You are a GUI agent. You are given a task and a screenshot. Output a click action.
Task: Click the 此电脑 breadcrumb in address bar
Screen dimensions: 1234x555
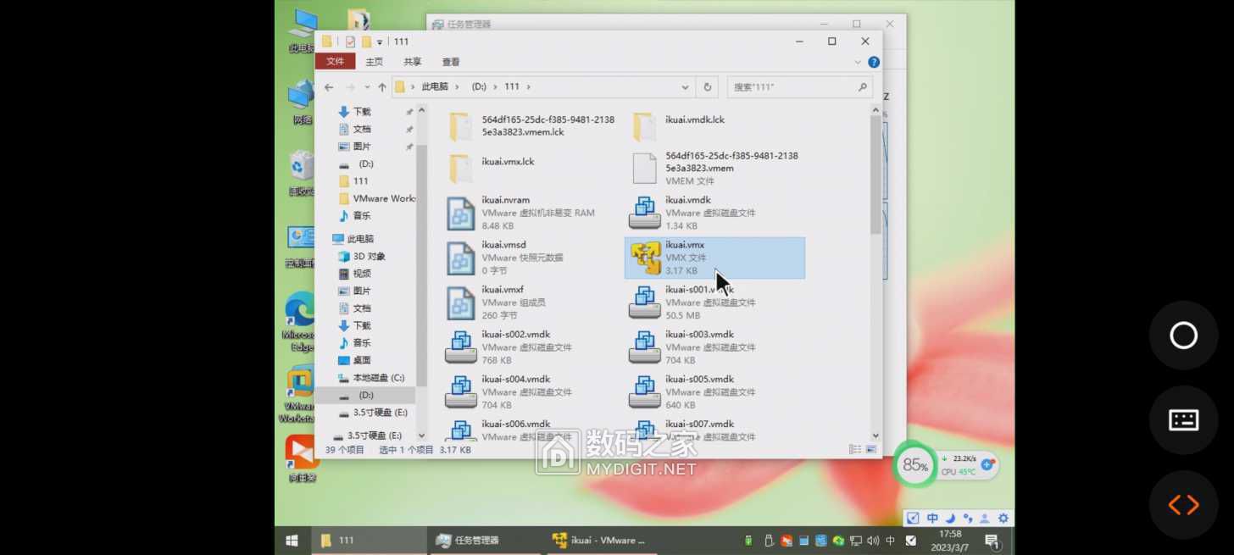(435, 86)
